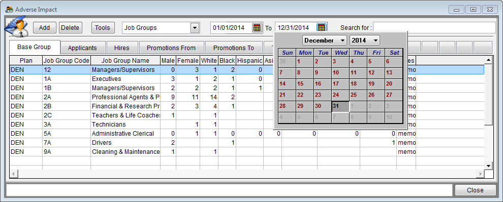Click the Male column header
The image size is (503, 202).
point(168,60)
